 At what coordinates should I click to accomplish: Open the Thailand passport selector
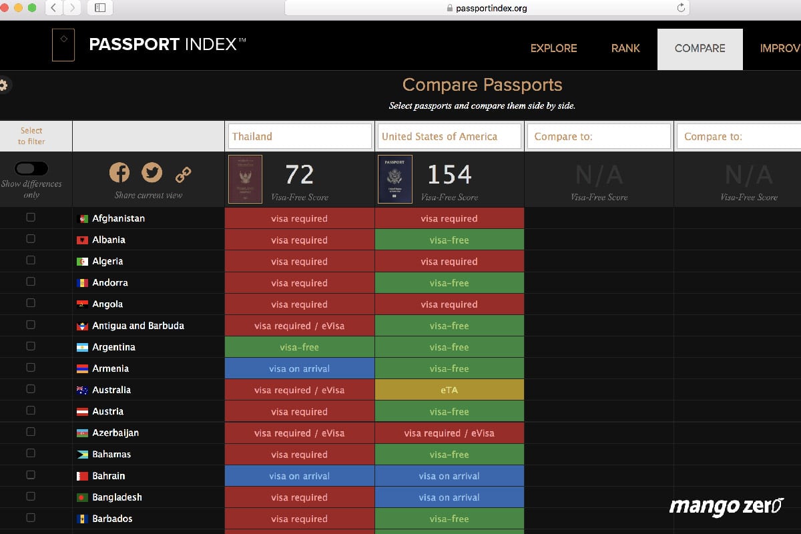click(300, 136)
